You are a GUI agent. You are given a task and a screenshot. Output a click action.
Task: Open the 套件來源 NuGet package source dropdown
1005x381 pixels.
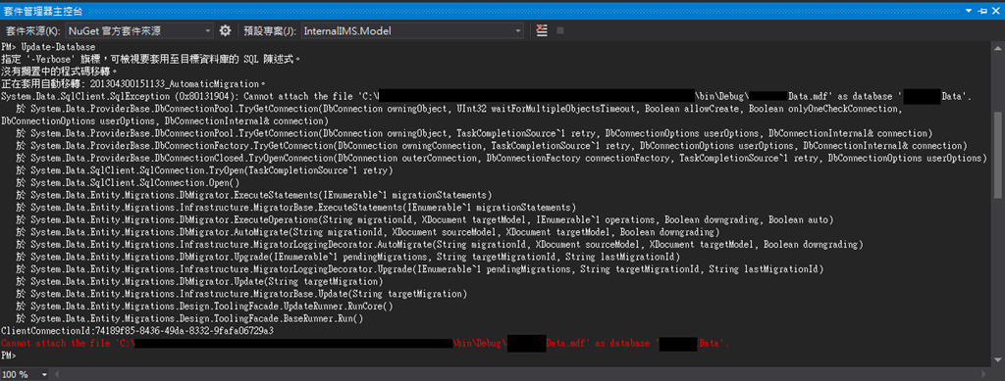[x=139, y=30]
